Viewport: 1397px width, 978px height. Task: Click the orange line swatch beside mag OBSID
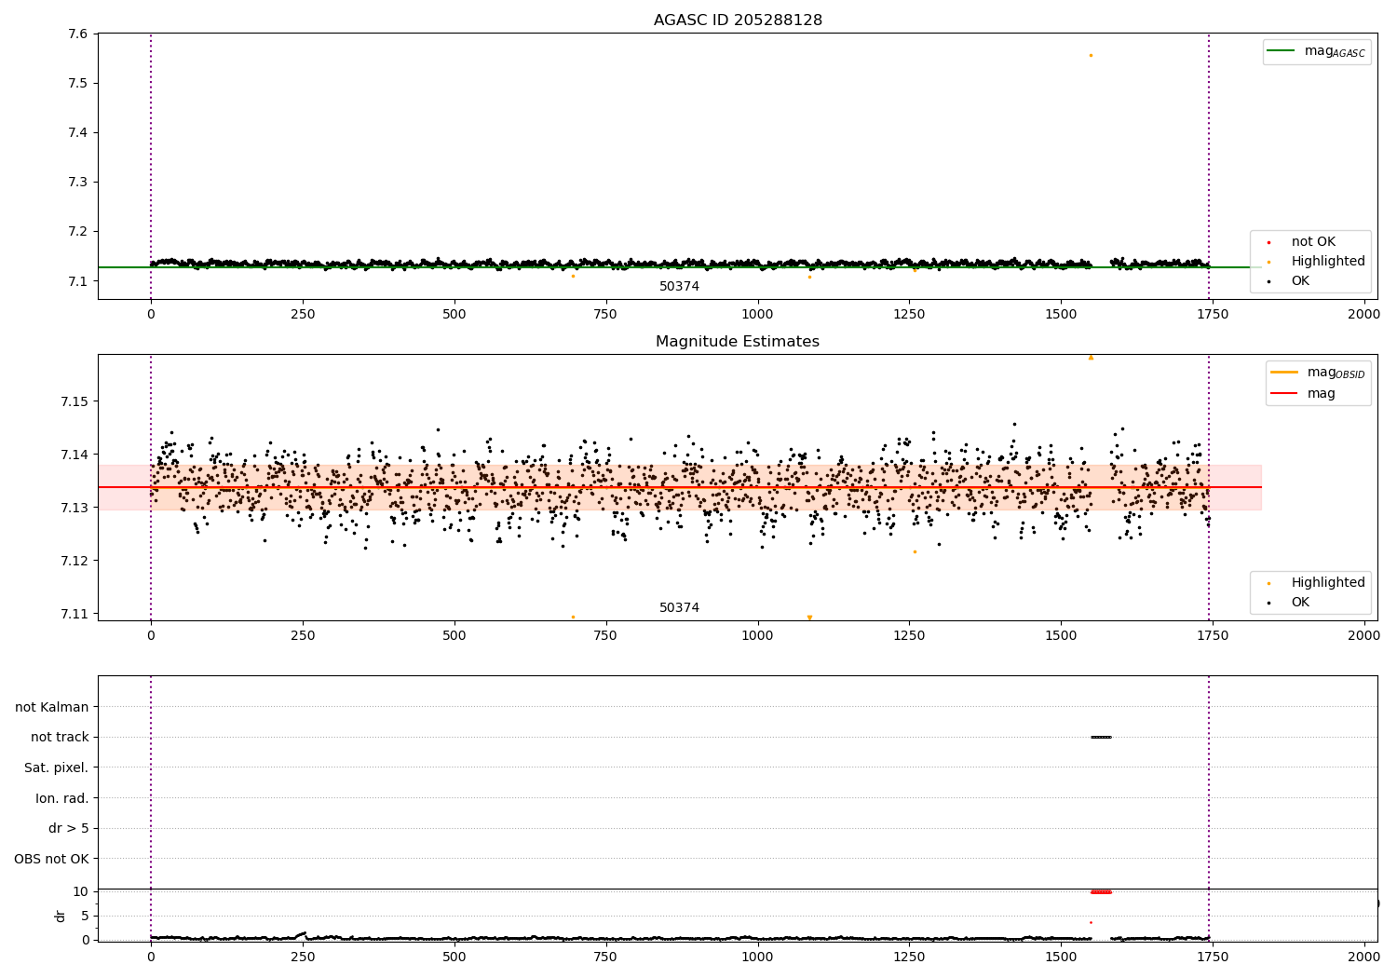click(x=1284, y=373)
